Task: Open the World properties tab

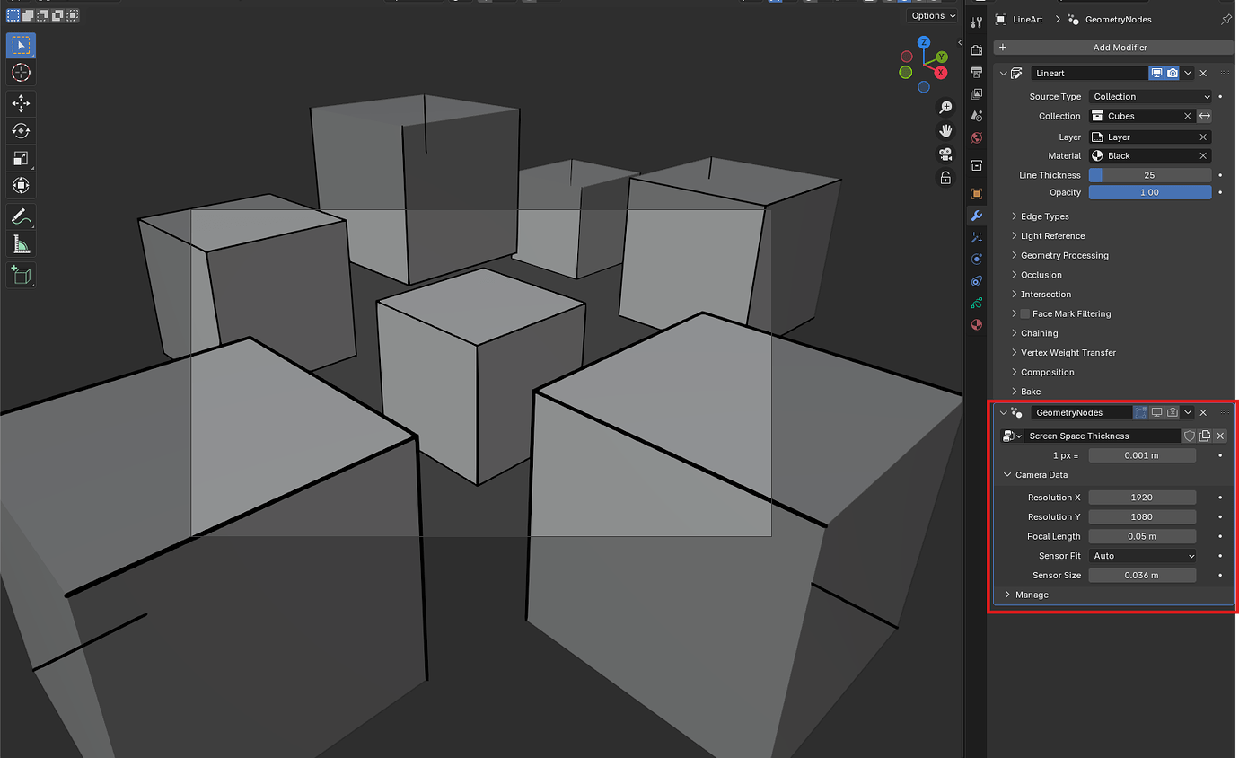Action: pos(977,138)
